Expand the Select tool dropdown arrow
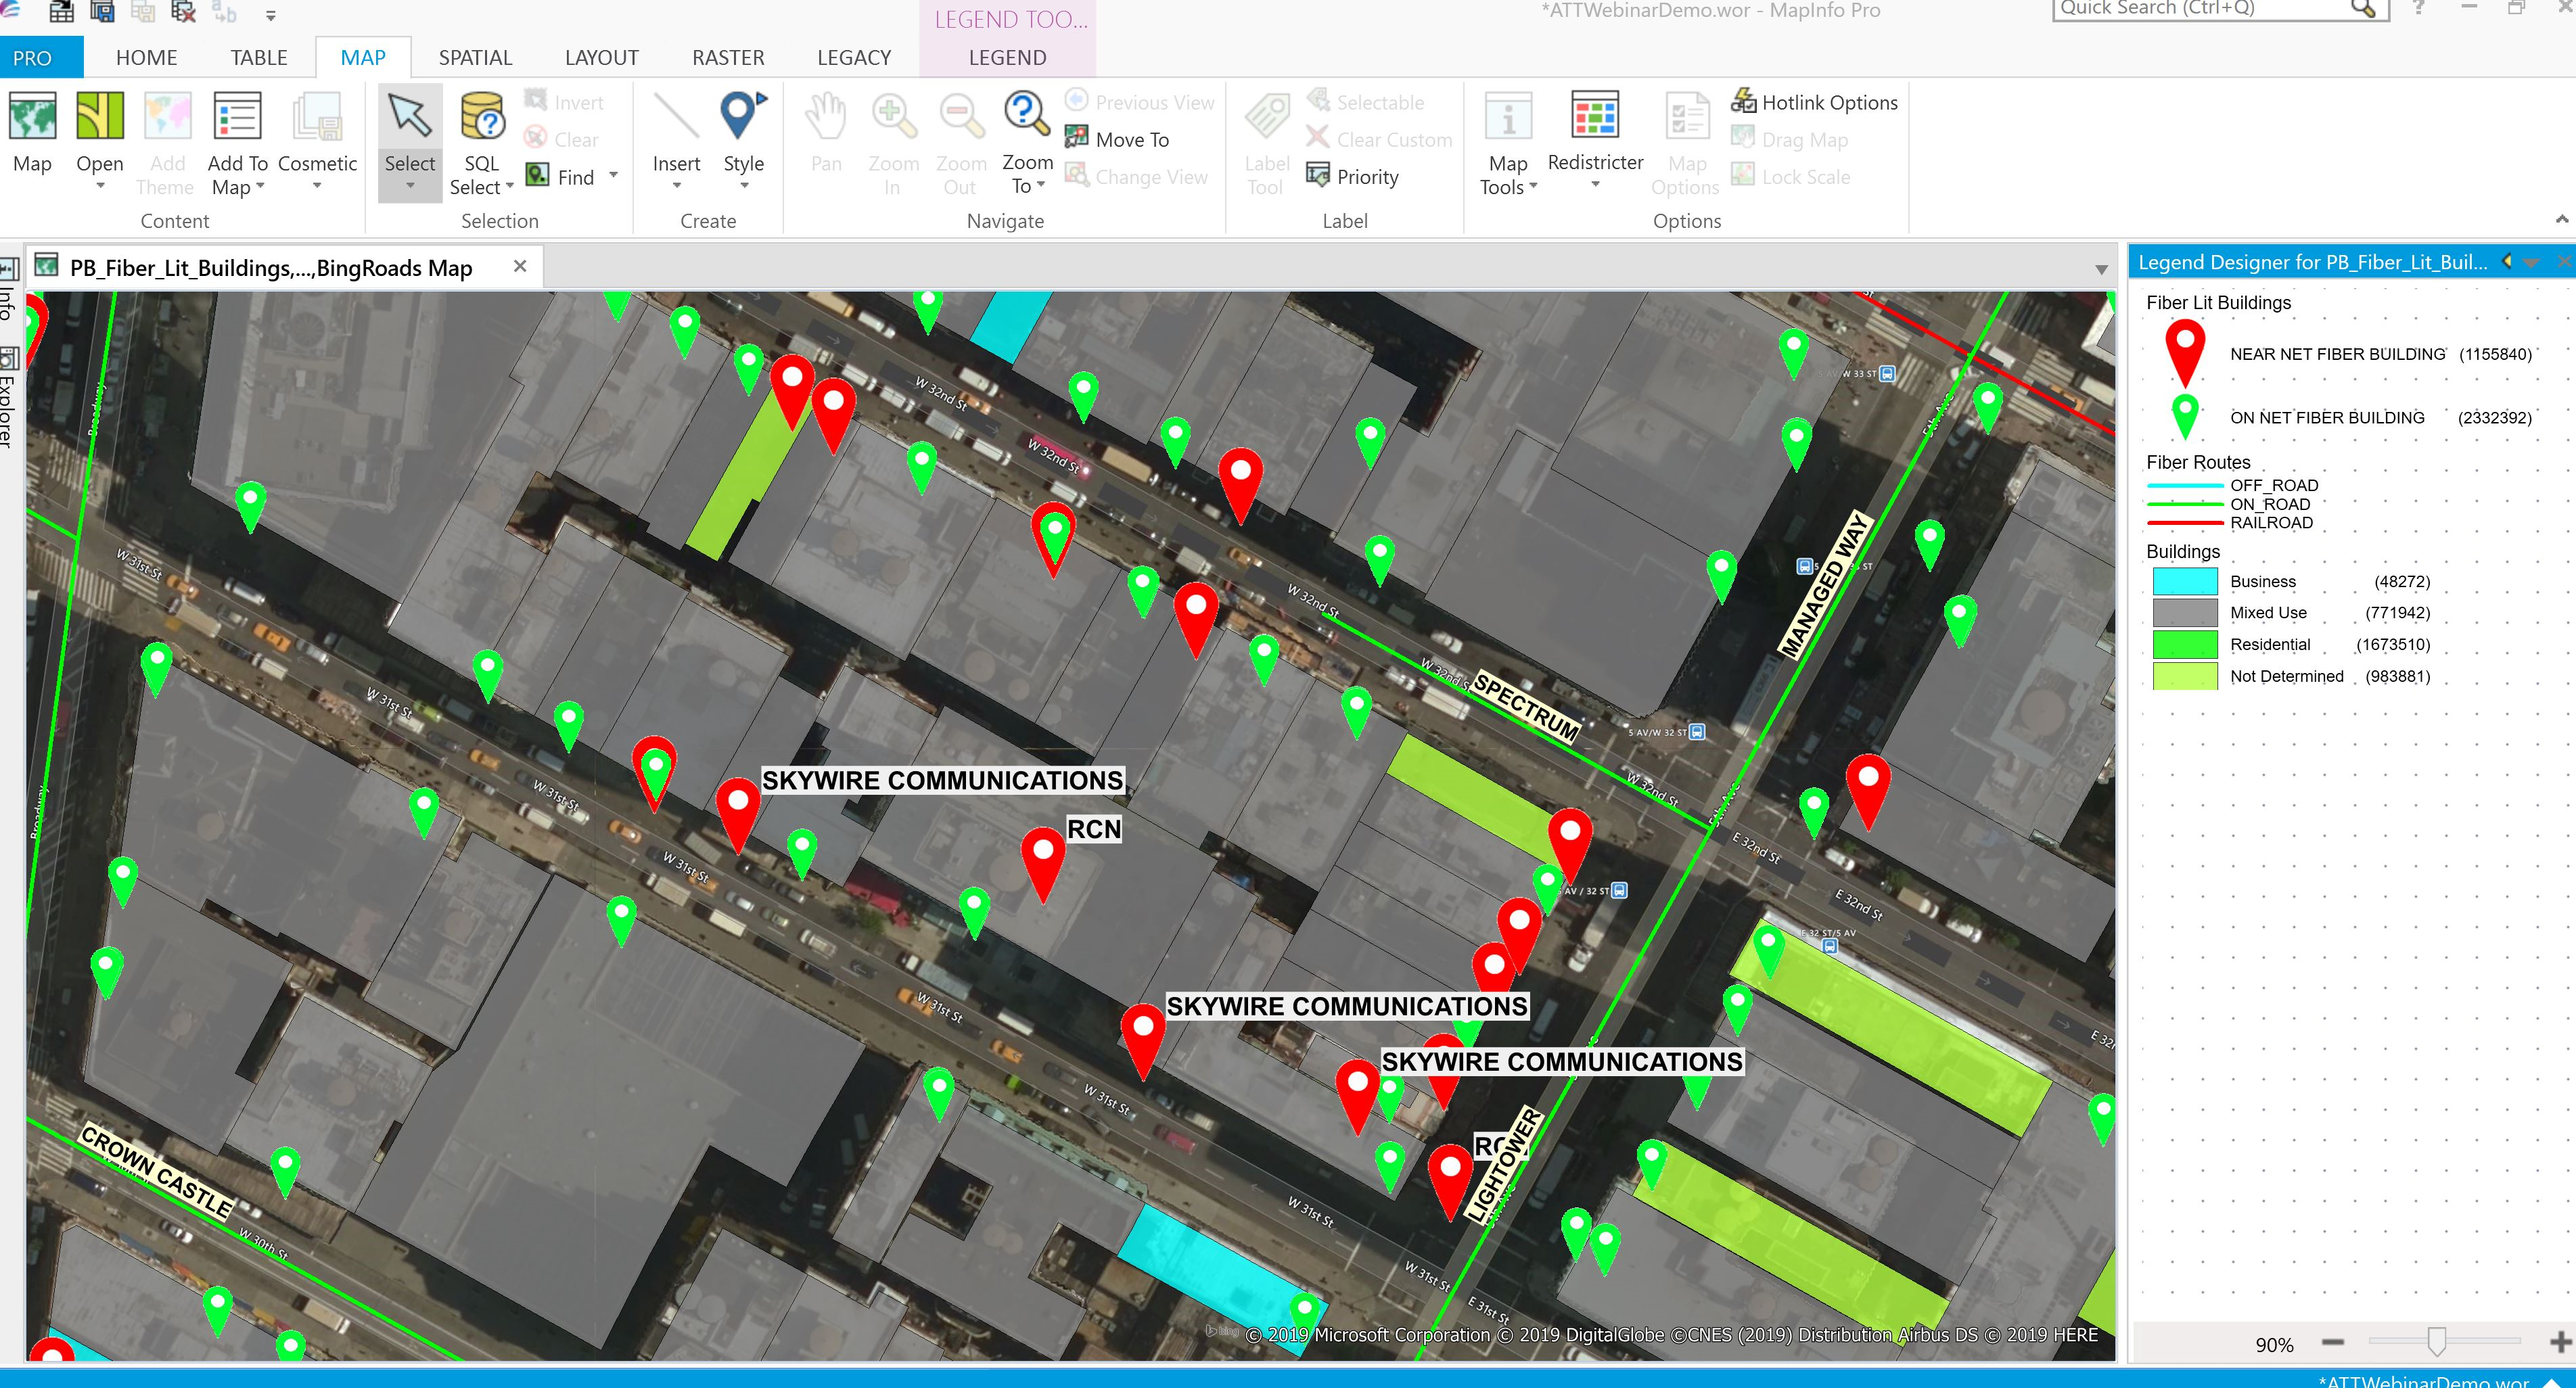Viewport: 2576px width, 1388px height. [410, 186]
